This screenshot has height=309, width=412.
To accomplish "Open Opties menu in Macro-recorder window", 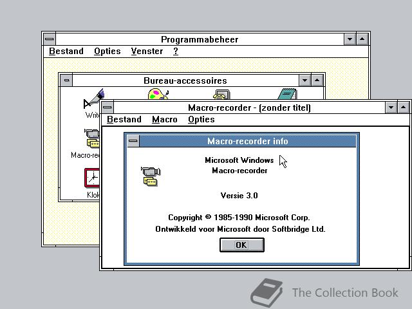I will pyautogui.click(x=201, y=120).
